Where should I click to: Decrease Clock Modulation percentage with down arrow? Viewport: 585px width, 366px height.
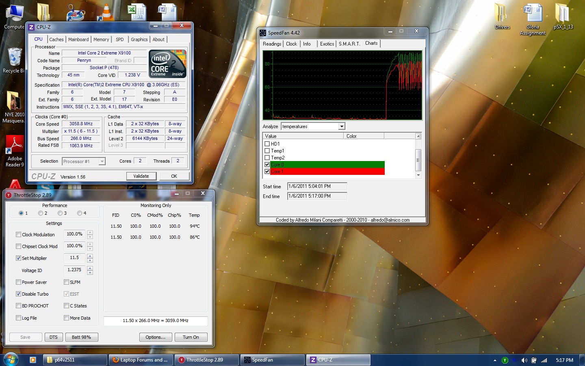90,237
